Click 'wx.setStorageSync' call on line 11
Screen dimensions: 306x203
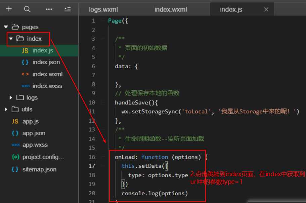[x=150, y=112]
